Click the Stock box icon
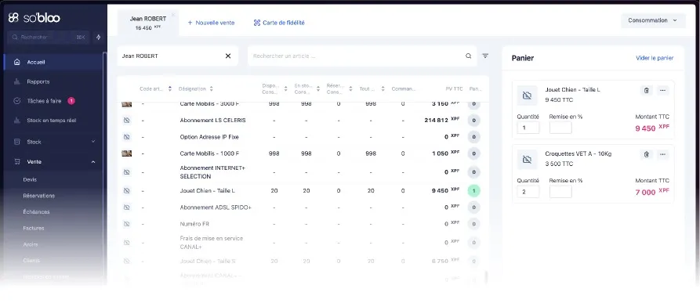This screenshot has height=303, width=700. (17, 142)
